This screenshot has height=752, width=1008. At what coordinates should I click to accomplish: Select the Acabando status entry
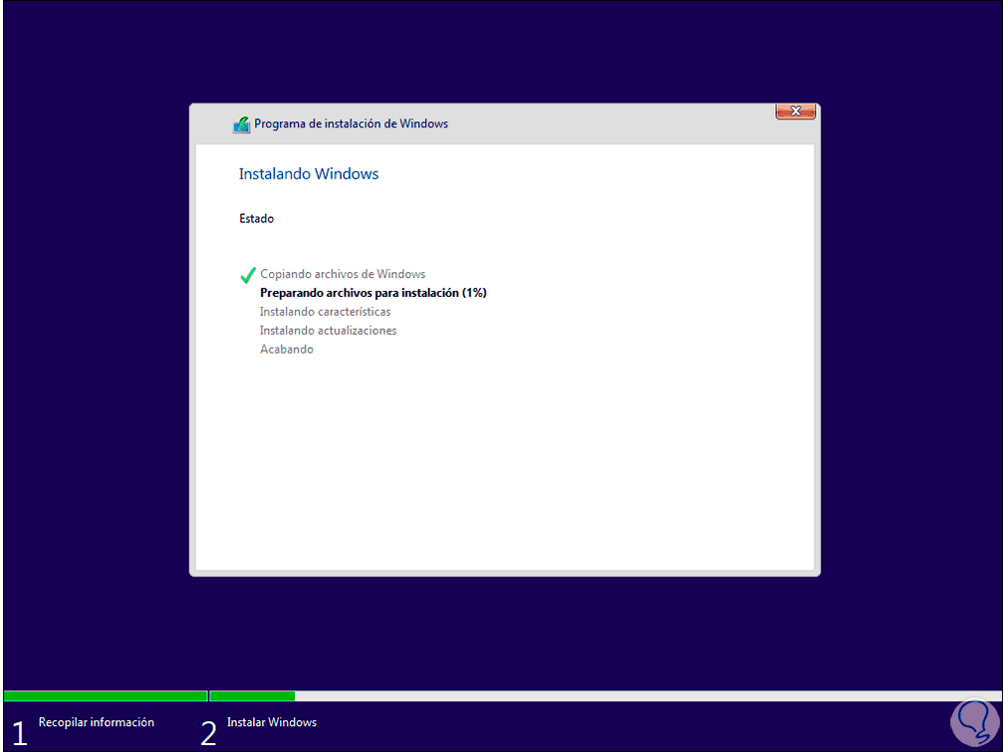286,349
